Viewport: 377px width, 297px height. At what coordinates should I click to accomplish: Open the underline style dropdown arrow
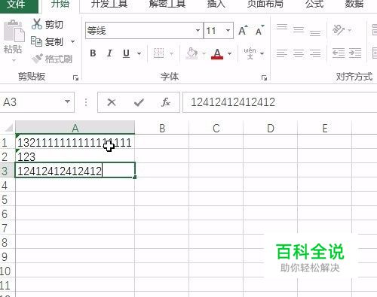click(139, 53)
